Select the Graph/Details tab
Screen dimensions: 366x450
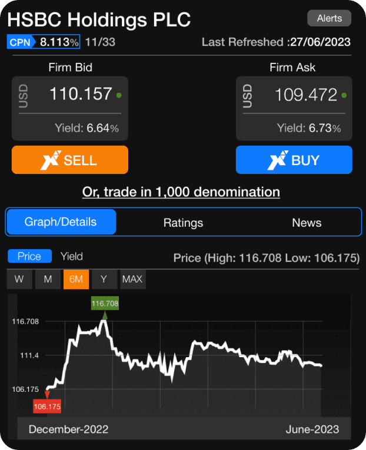[x=61, y=222]
